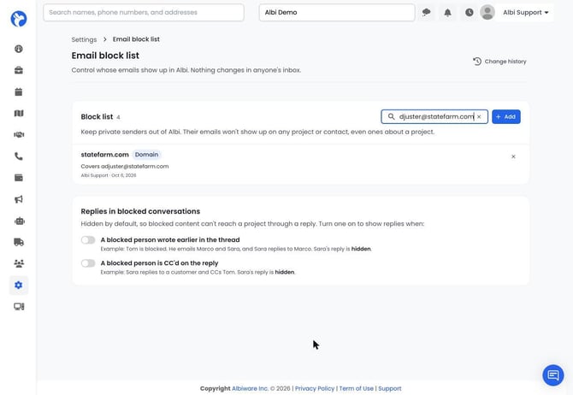This screenshot has width=573, height=395.
Task: Toggle 'A blocked person is CC'd on the reply'
Action: [x=88, y=263]
